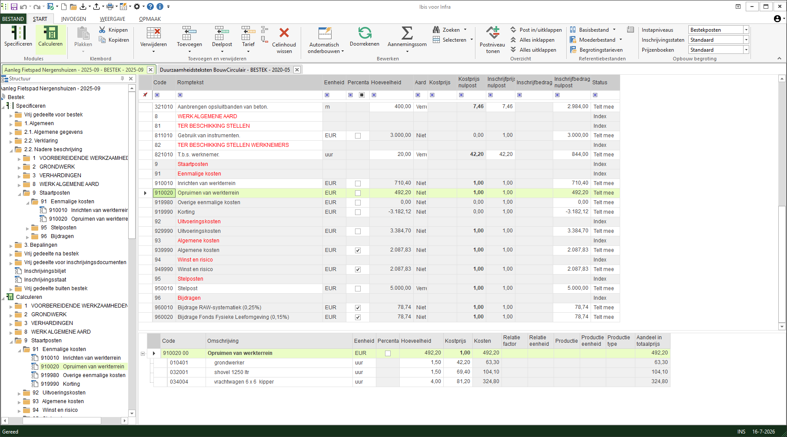The width and height of the screenshot is (787, 437).
Task: Expand the 92 Uitvoeringskosten tree node
Action: (19, 393)
